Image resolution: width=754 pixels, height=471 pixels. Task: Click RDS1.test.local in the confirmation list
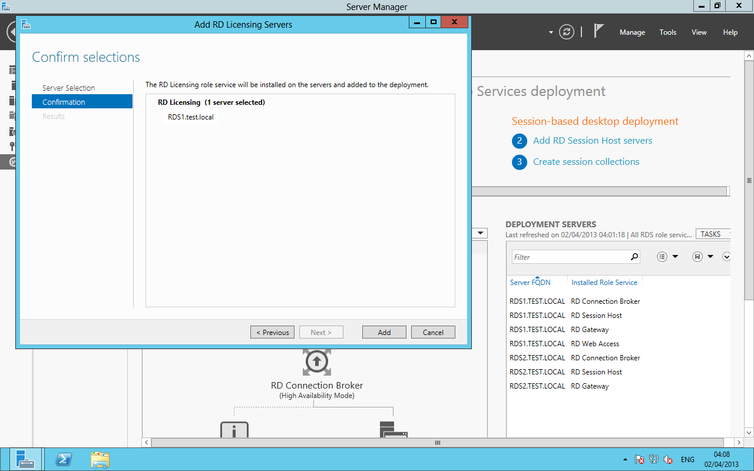190,117
